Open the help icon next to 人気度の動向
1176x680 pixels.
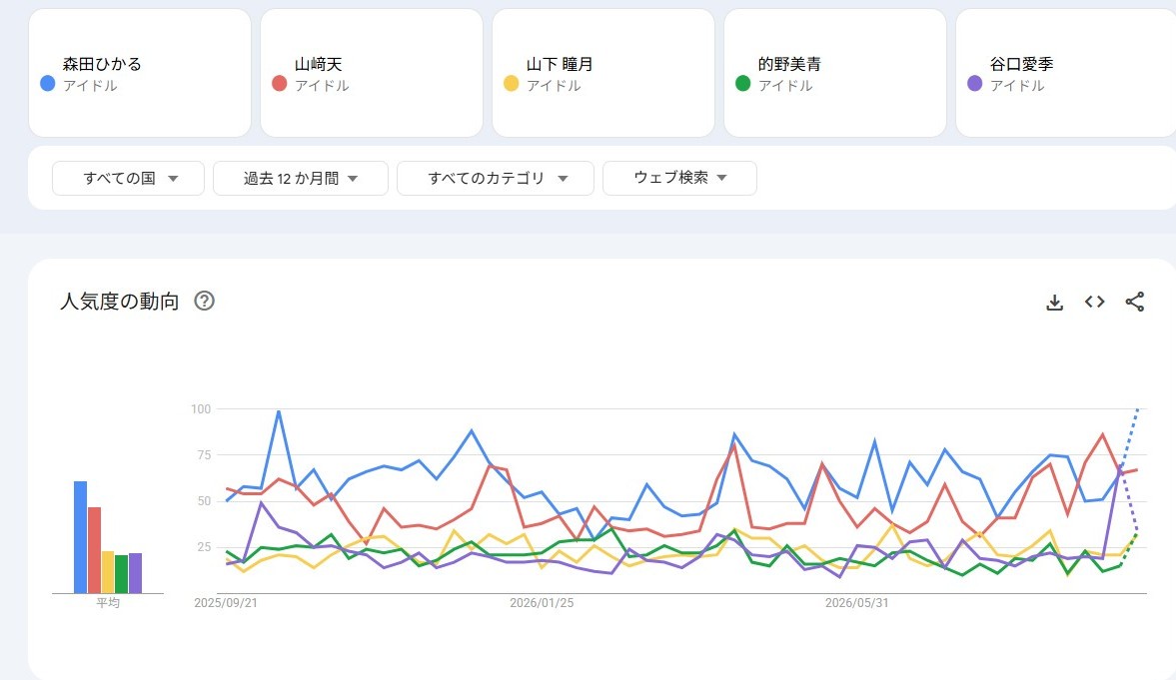204,301
